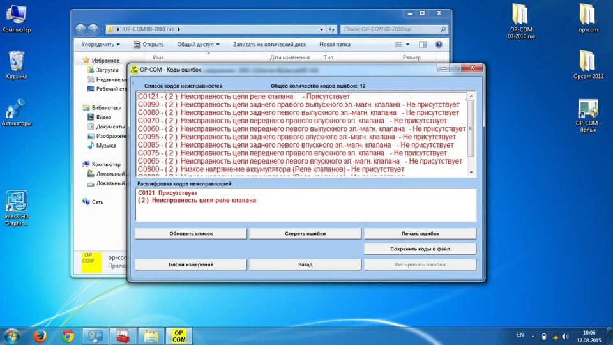Click error list scrollbar up arrow
This screenshot has width=613, height=345.
click(x=471, y=96)
